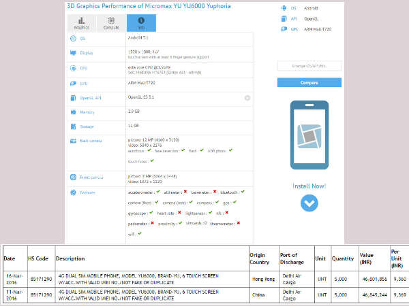
Task: Click the OS row icon
Action: (73, 39)
